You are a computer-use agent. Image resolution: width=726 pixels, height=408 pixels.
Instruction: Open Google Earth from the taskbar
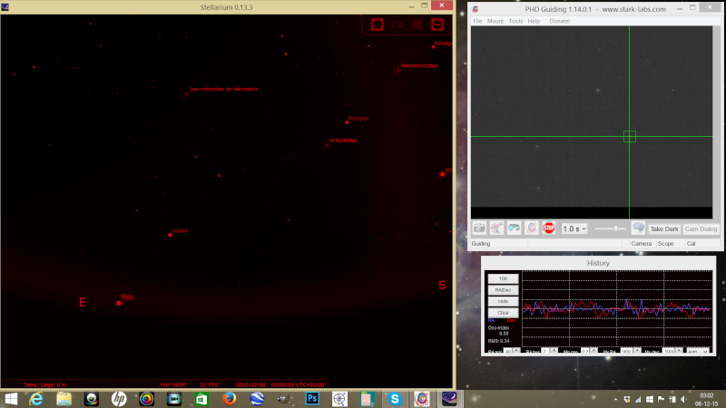[x=257, y=399]
